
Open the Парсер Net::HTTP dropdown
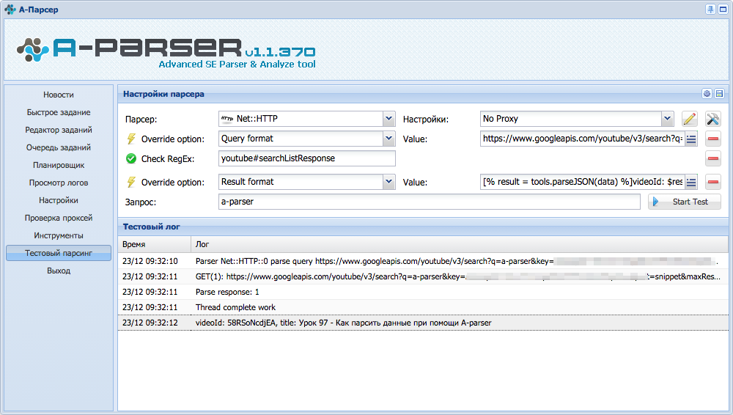pyautogui.click(x=388, y=119)
